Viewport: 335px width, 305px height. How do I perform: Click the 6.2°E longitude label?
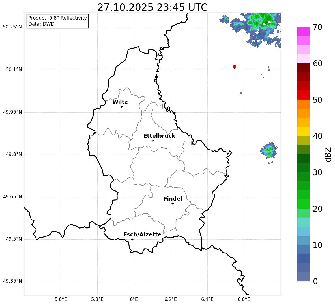(171, 299)
